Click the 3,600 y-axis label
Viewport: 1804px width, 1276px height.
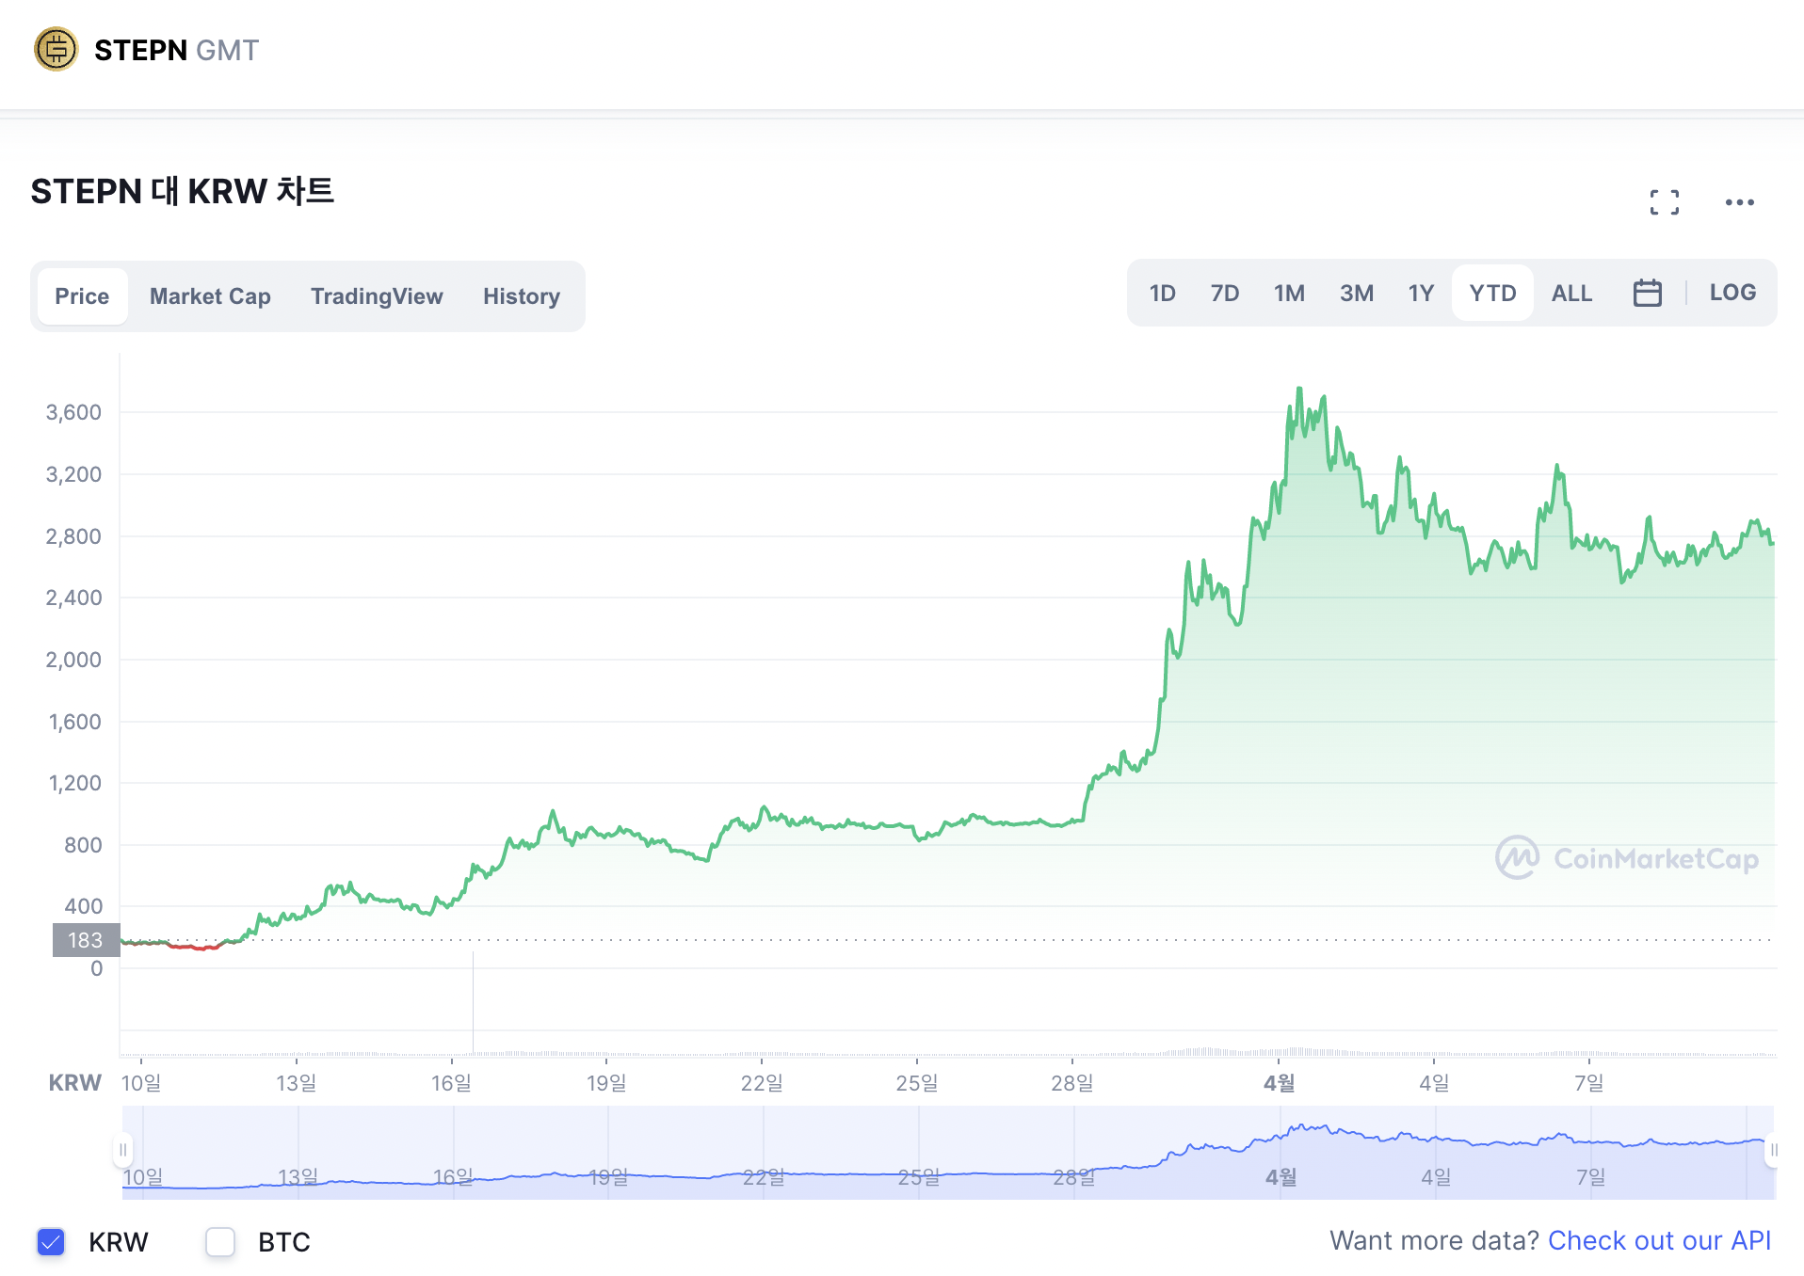pyautogui.click(x=73, y=412)
